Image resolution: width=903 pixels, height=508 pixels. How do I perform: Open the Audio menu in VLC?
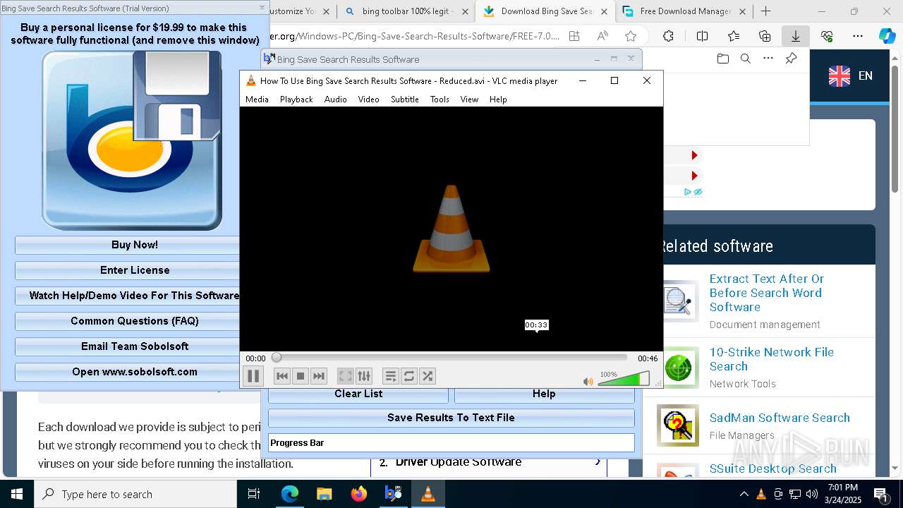click(x=336, y=99)
